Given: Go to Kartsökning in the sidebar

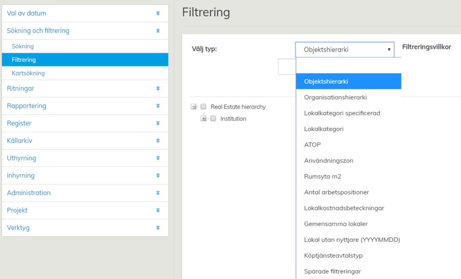Looking at the screenshot, I should pos(28,73).
